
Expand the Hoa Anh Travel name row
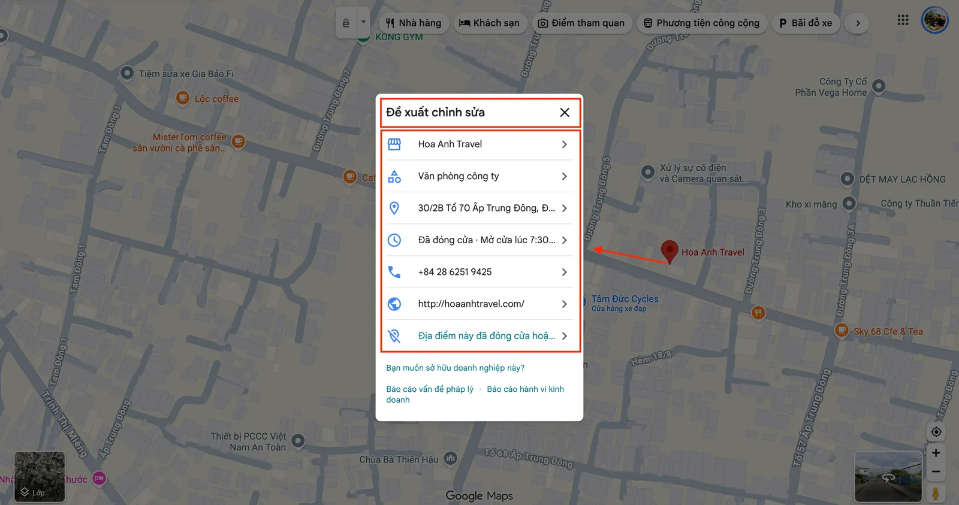(x=479, y=144)
